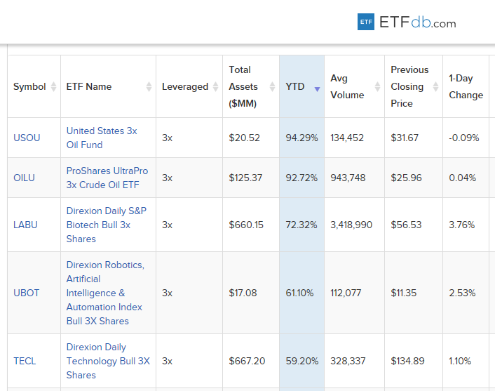Open UBOT symbol link
This screenshot has width=495, height=391.
[26, 293]
